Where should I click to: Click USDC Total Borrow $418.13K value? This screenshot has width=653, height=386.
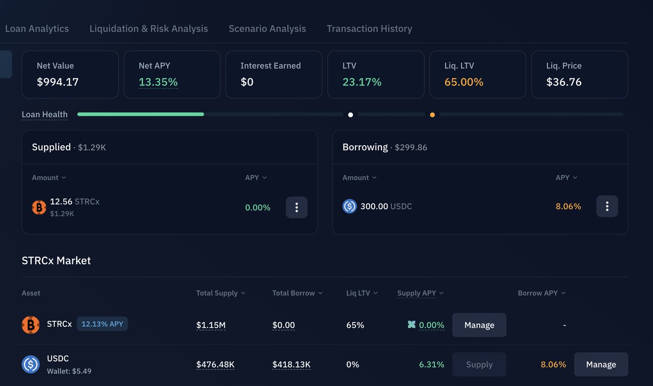click(291, 365)
